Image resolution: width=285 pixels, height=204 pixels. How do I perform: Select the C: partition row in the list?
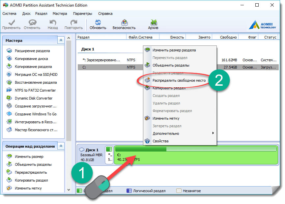178,67
